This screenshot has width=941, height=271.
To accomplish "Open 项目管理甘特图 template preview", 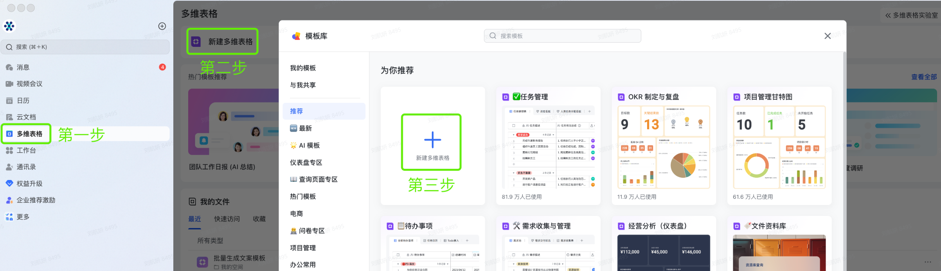I will click(779, 147).
